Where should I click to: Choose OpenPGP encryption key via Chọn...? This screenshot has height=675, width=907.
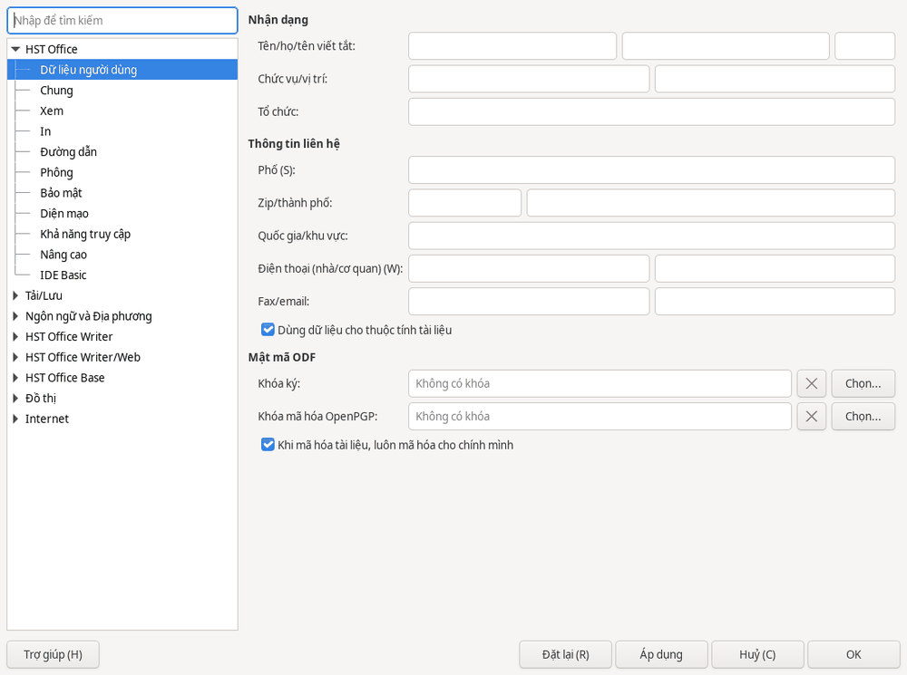click(x=863, y=417)
